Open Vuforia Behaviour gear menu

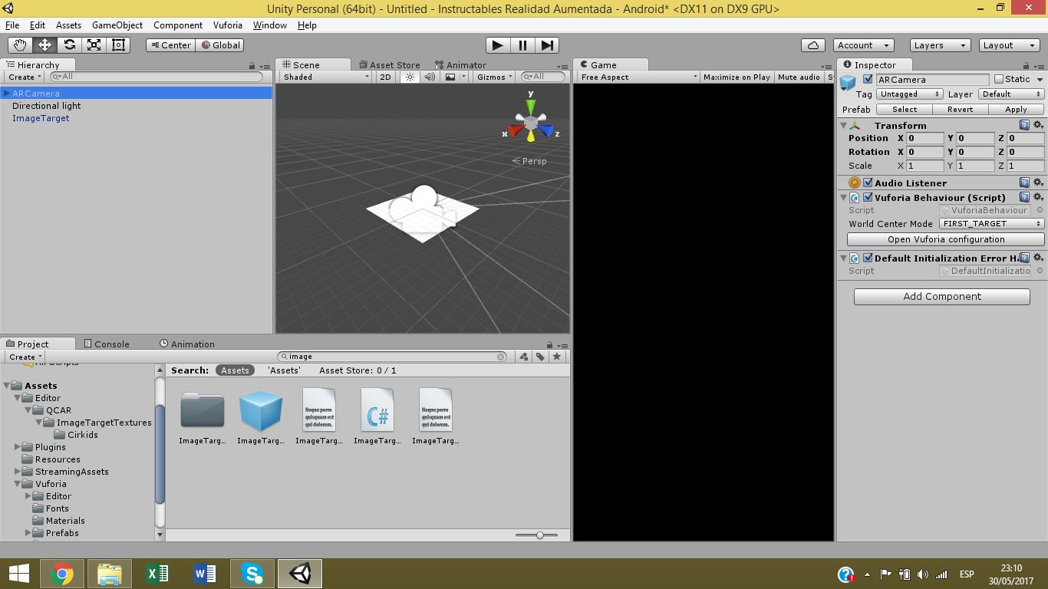(1038, 197)
